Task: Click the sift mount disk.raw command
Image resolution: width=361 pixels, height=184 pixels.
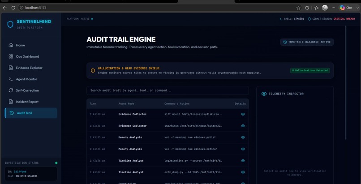Action: (x=193, y=114)
